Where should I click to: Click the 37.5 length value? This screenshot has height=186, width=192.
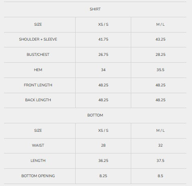click(x=160, y=161)
